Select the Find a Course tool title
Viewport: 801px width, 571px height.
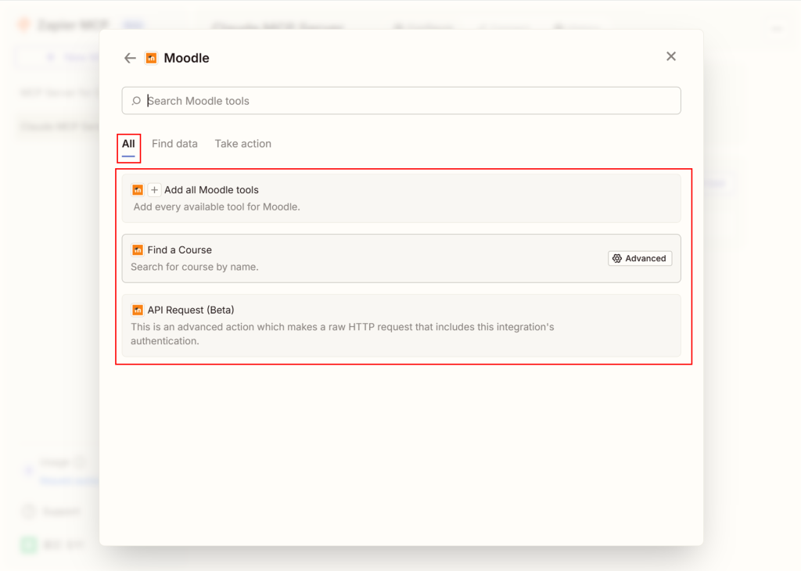tap(180, 250)
